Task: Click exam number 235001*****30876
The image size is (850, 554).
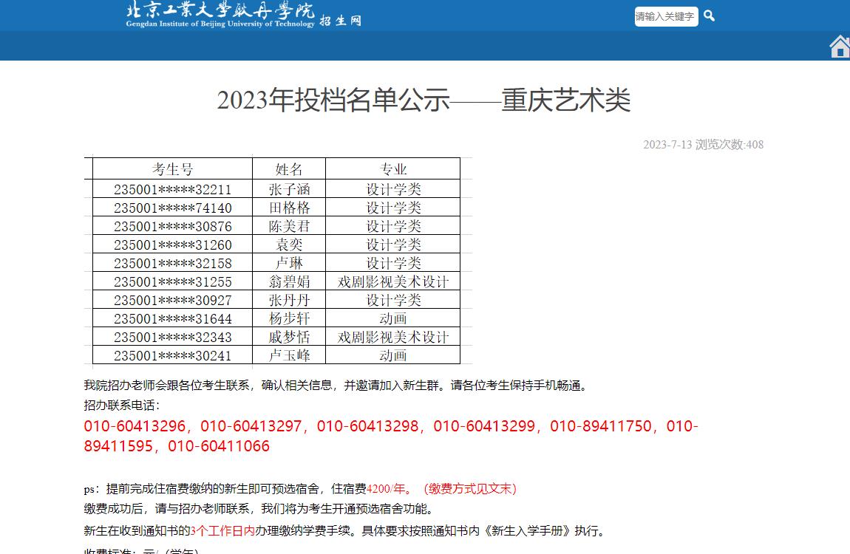Action: pos(172,226)
